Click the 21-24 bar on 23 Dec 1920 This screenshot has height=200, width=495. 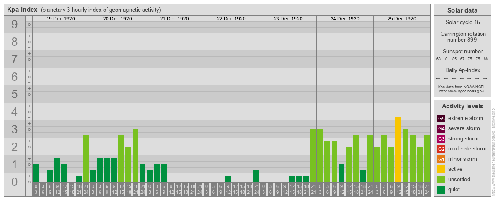313,156
